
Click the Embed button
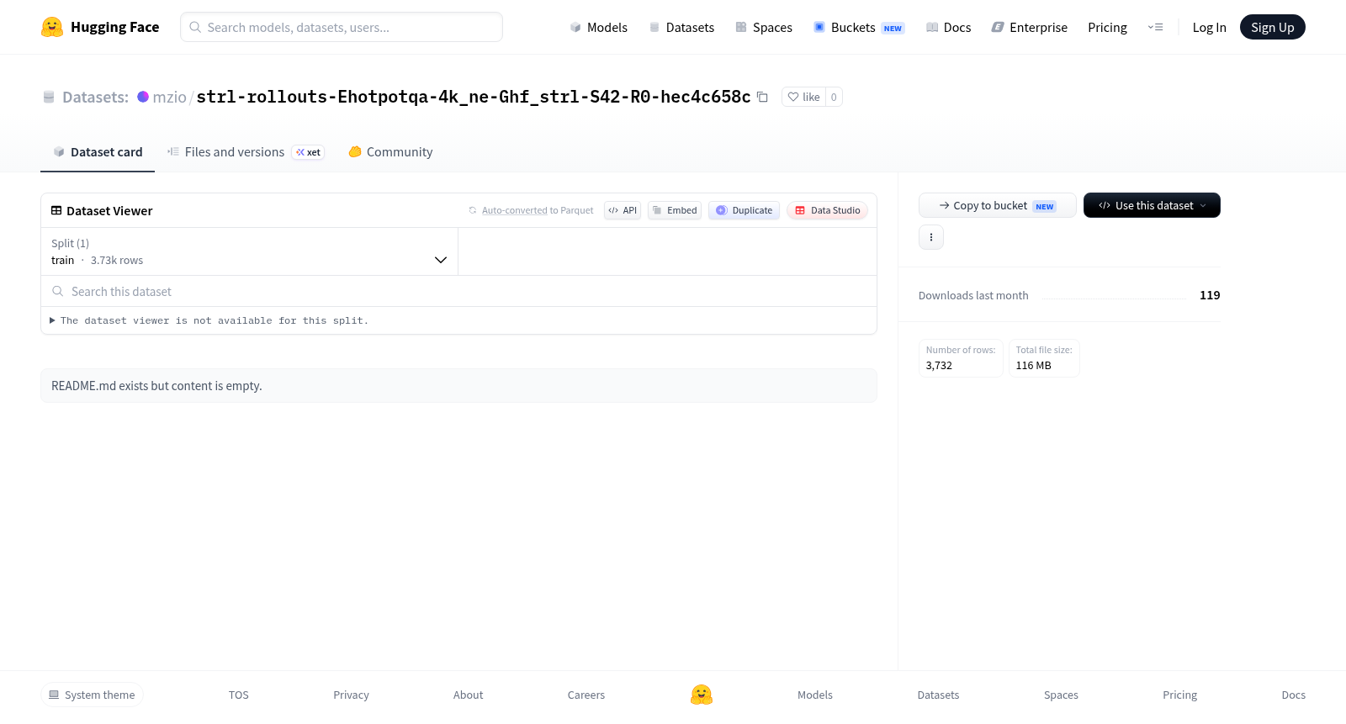(x=675, y=210)
